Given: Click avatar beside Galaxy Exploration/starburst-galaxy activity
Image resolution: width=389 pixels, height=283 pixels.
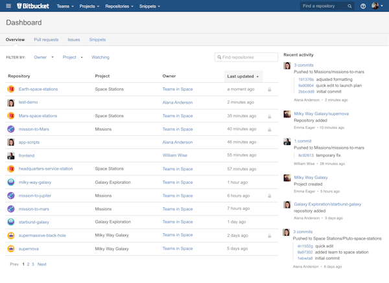Looking at the screenshot, I should pos(287,205).
